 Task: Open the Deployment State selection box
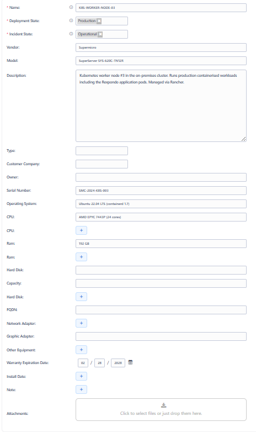coord(102,21)
